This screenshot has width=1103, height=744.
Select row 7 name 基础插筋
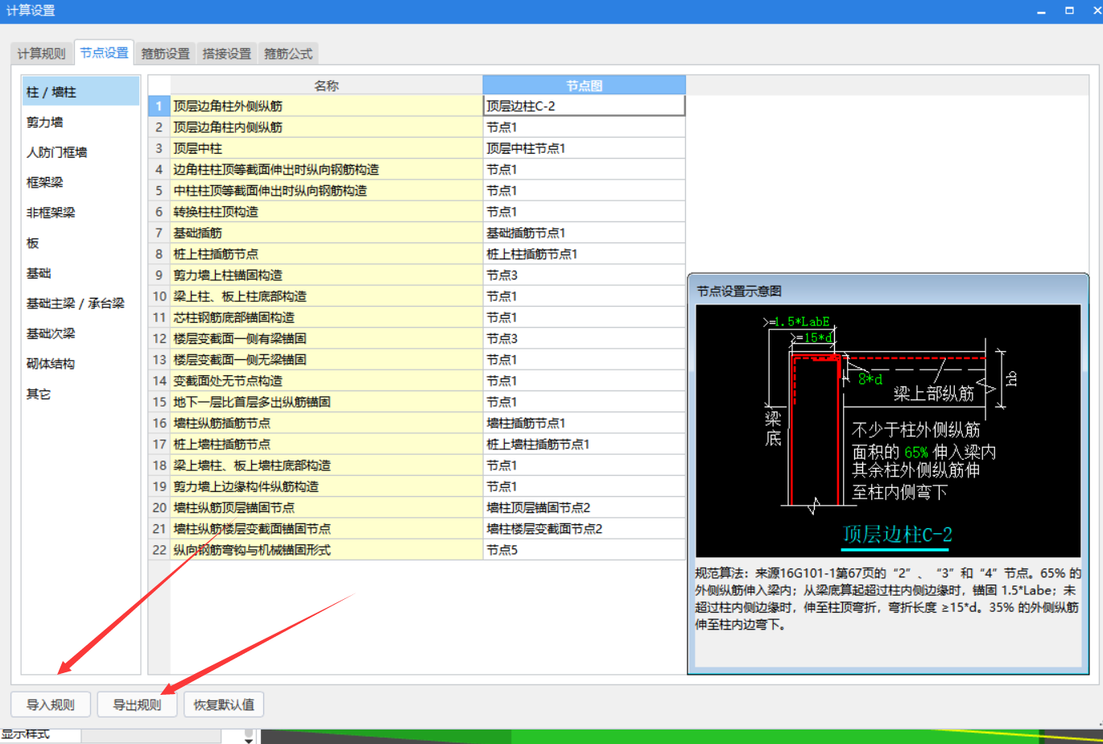[x=326, y=233]
